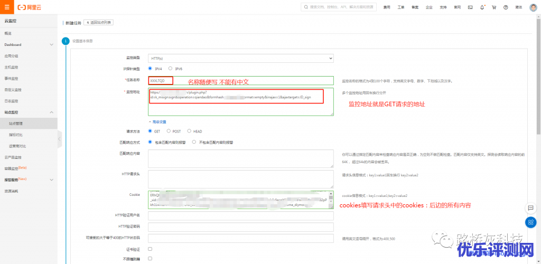Click the help question mark icon

point(506,7)
